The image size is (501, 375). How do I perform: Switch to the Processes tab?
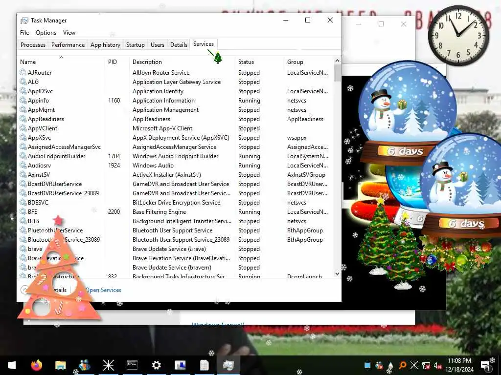[x=33, y=44]
